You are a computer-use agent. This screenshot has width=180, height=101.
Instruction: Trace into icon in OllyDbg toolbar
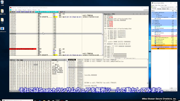click(26, 12)
